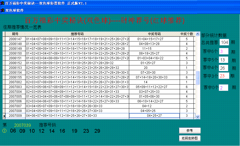The image size is (240, 146).
Task: Select the 中奖号码 cell 04+25+27 in row 2007009
Action: [x=154, y=116]
